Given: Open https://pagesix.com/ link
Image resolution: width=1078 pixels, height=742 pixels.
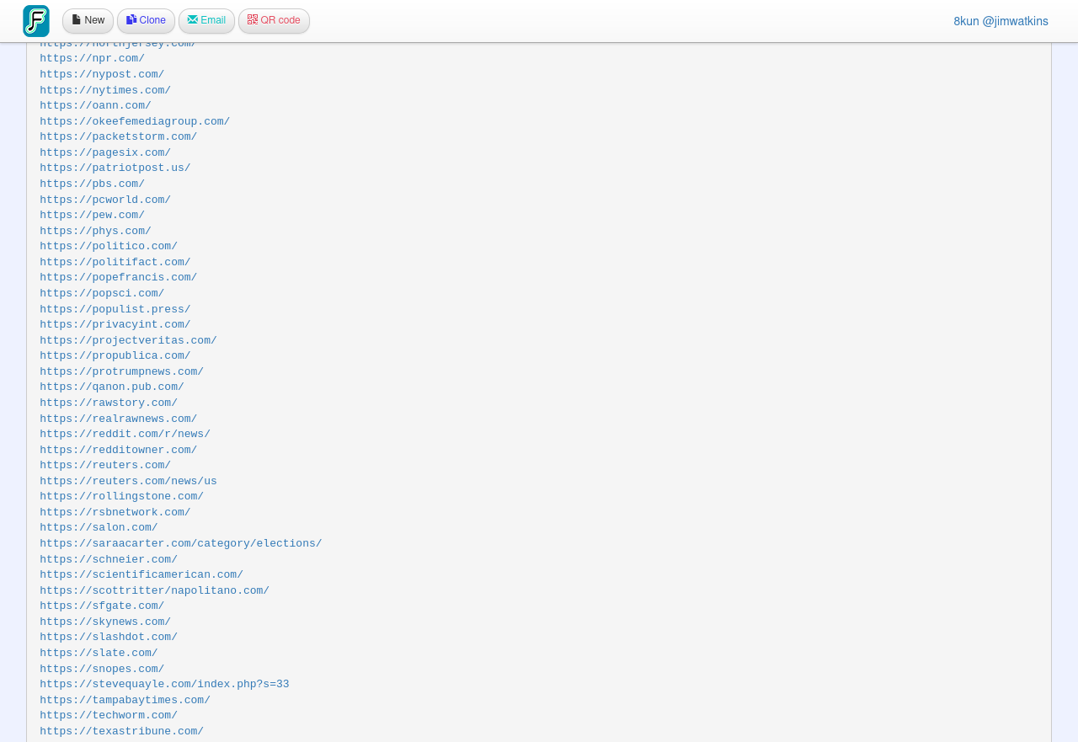Looking at the screenshot, I should point(105,153).
